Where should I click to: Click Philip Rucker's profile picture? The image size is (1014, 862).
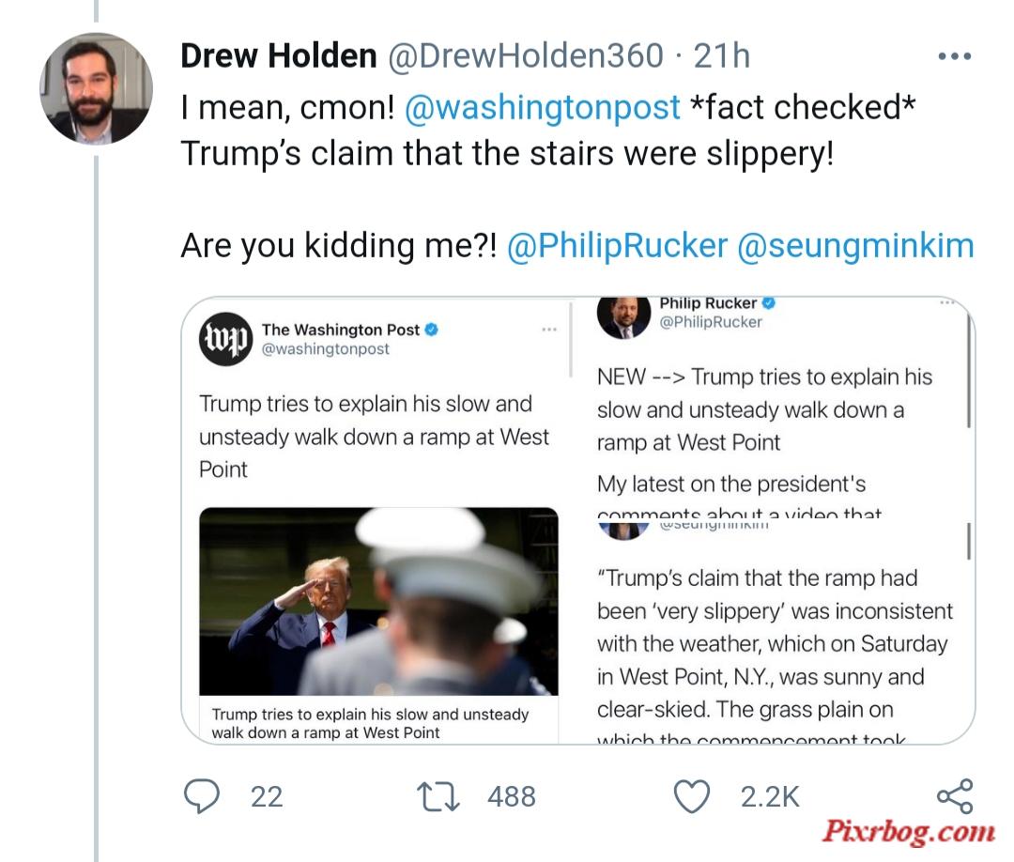tap(623, 316)
